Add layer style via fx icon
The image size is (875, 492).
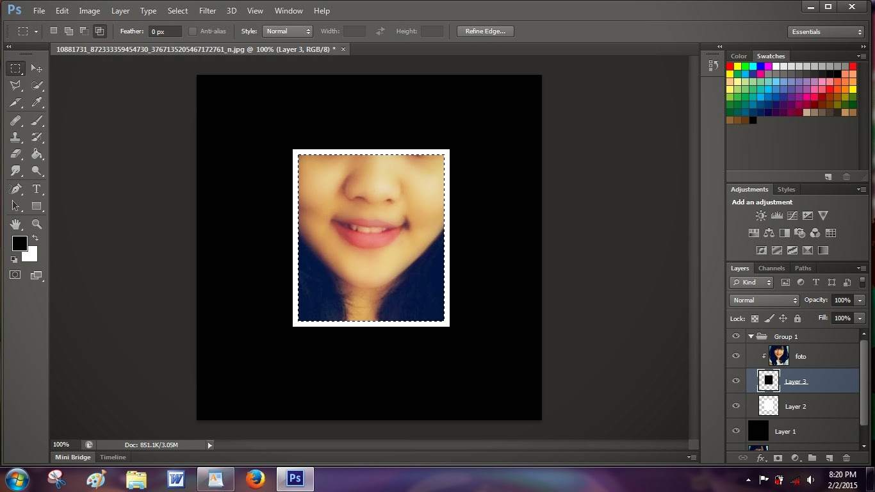click(x=761, y=458)
